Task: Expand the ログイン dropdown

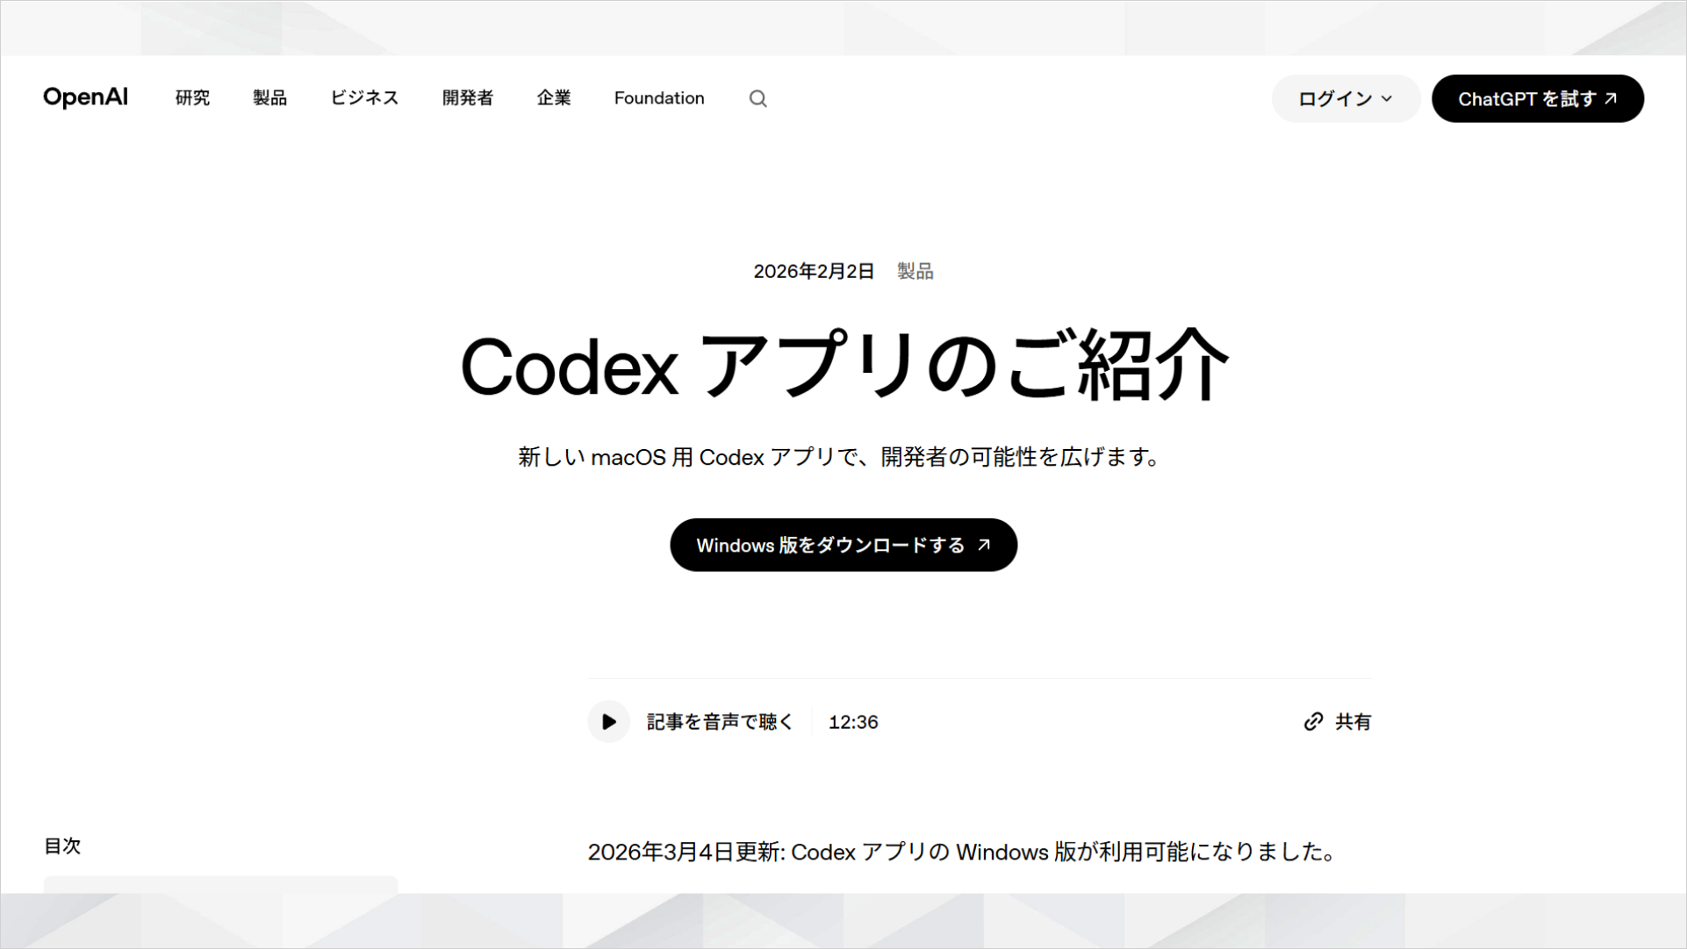Action: 1346,98
